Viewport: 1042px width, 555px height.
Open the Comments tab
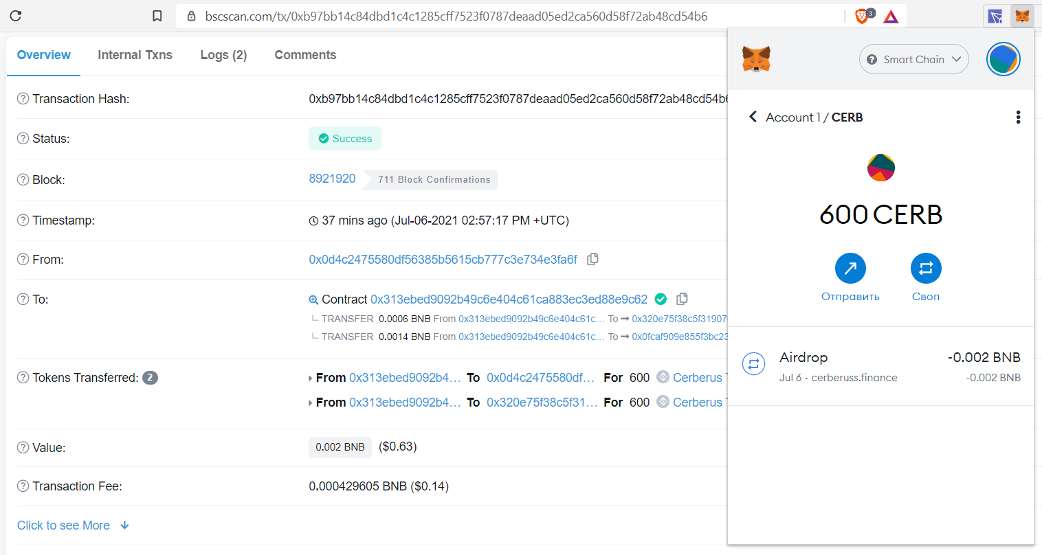pyautogui.click(x=305, y=55)
